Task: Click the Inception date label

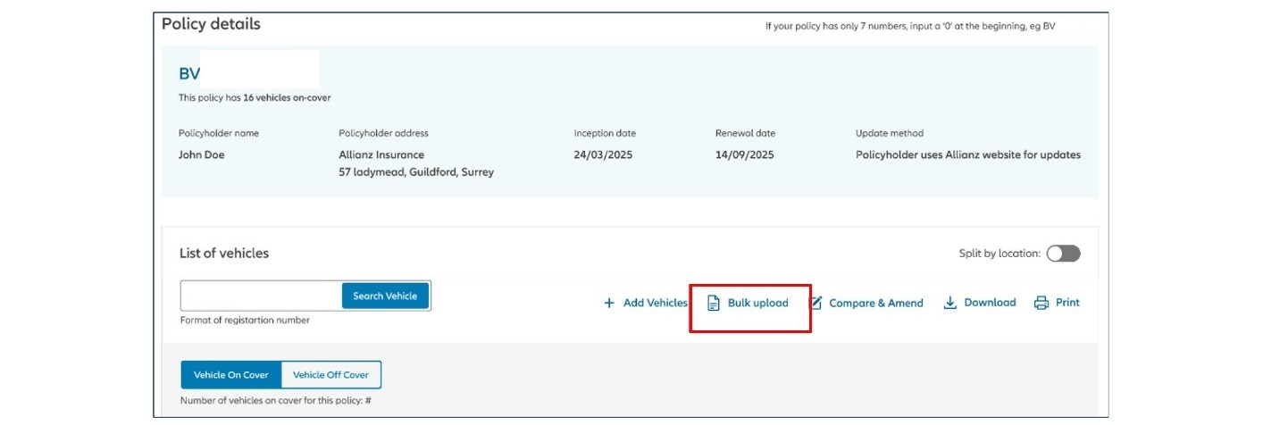Action: pyautogui.click(x=605, y=133)
